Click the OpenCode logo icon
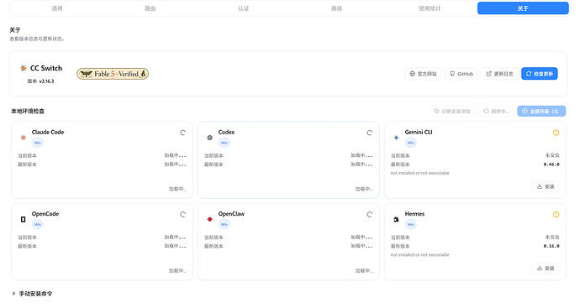Viewport: 580px width, 308px height. pos(24,219)
